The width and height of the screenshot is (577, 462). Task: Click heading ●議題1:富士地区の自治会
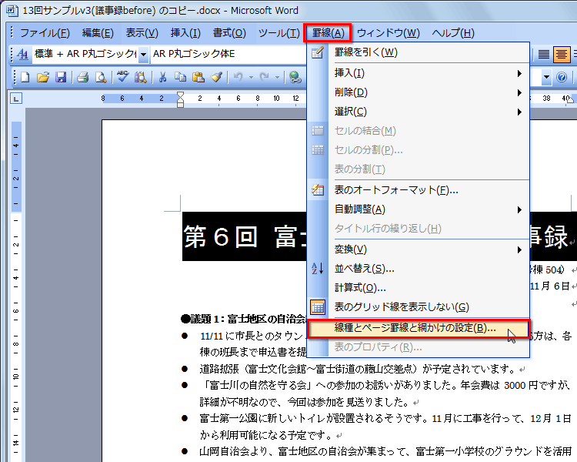[244, 319]
